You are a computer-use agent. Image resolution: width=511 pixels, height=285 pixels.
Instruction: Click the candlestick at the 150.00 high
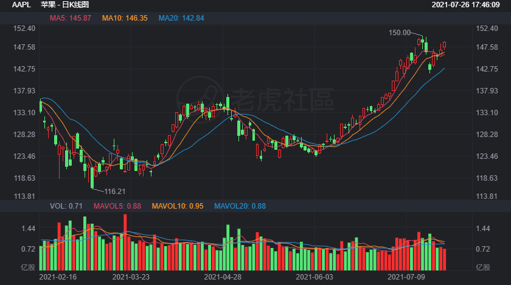point(422,42)
